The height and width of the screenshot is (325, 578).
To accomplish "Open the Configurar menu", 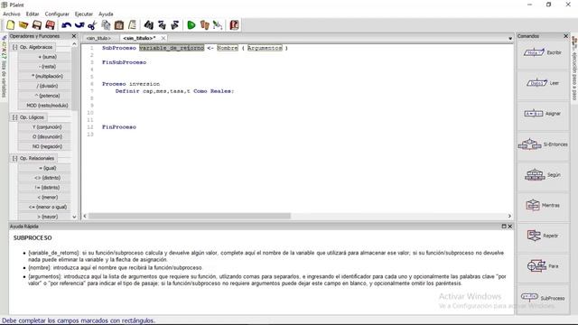I will coord(57,14).
